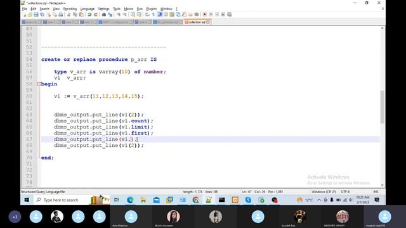This screenshot has height=228, width=406.
Task: Undo the last edit with the Undo arrow
Action: (x=89, y=15)
